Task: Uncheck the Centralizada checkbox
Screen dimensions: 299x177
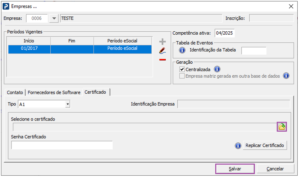Action: pyautogui.click(x=182, y=69)
